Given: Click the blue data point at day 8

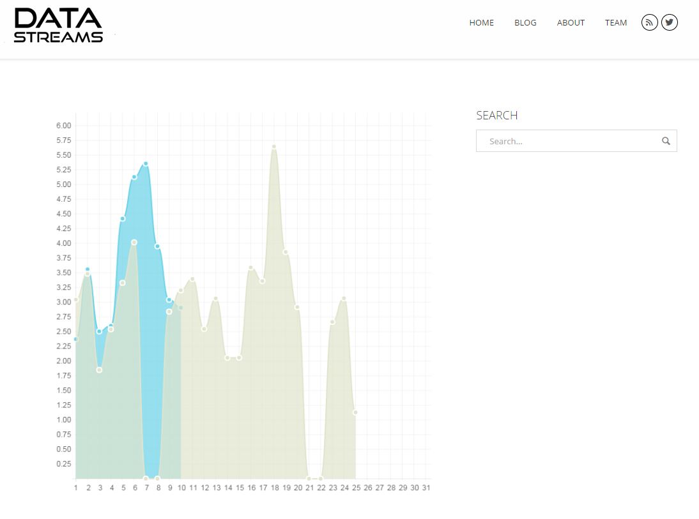Looking at the screenshot, I should click(x=157, y=246).
